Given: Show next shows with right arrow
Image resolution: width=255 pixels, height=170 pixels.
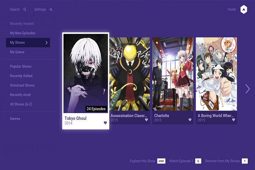Looking at the screenshot, I should click(x=247, y=89).
